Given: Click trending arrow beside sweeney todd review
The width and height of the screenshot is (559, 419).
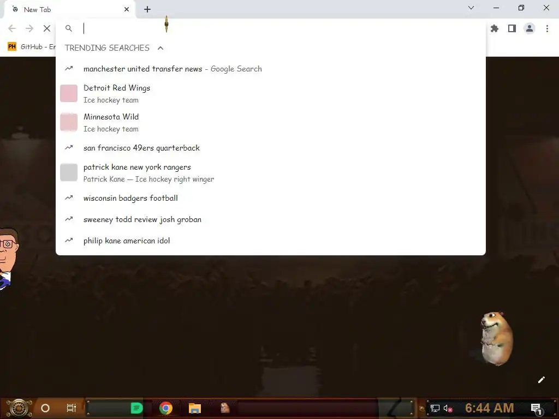Looking at the screenshot, I should pos(69,219).
